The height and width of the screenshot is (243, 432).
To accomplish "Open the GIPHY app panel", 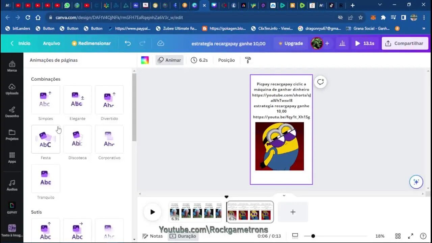I will point(12,208).
